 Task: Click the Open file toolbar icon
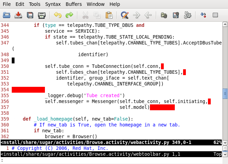(x=7, y=15)
